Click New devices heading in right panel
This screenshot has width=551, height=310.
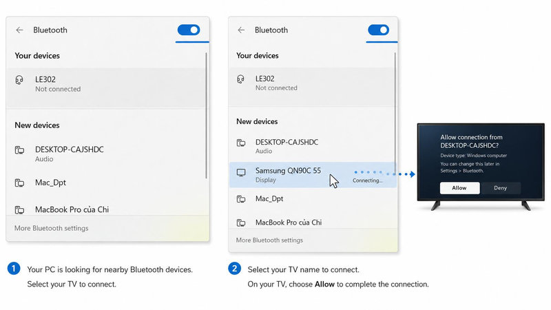point(257,121)
